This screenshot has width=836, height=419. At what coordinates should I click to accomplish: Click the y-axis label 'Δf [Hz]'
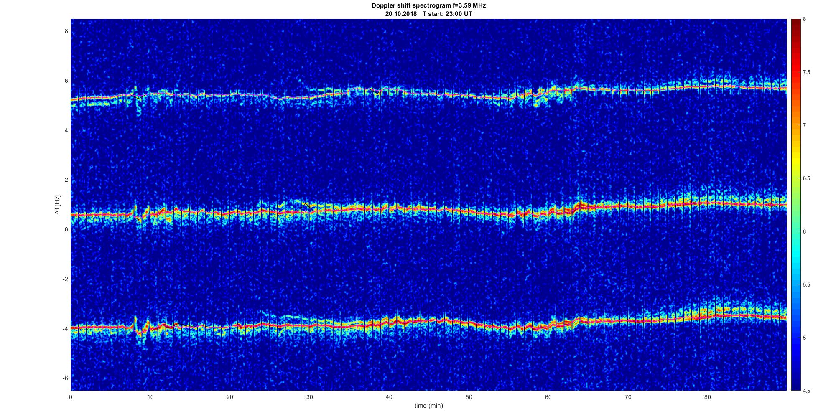click(57, 205)
